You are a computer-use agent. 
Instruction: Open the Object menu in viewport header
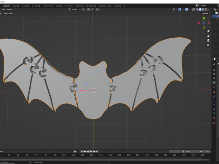[x=10, y=10]
